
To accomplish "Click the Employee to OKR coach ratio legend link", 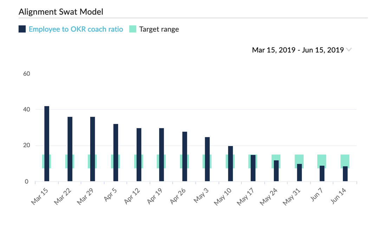I will click(76, 29).
